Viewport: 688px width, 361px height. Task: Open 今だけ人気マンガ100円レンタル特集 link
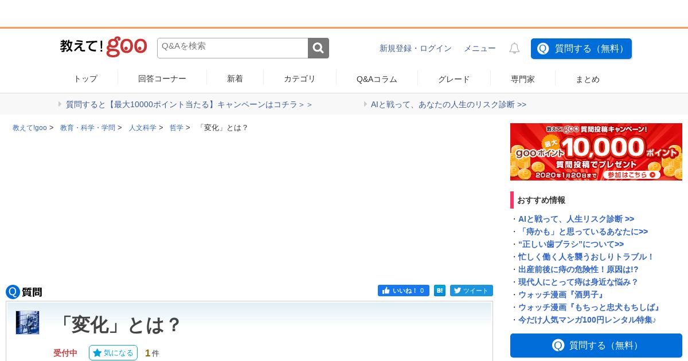pos(588,320)
